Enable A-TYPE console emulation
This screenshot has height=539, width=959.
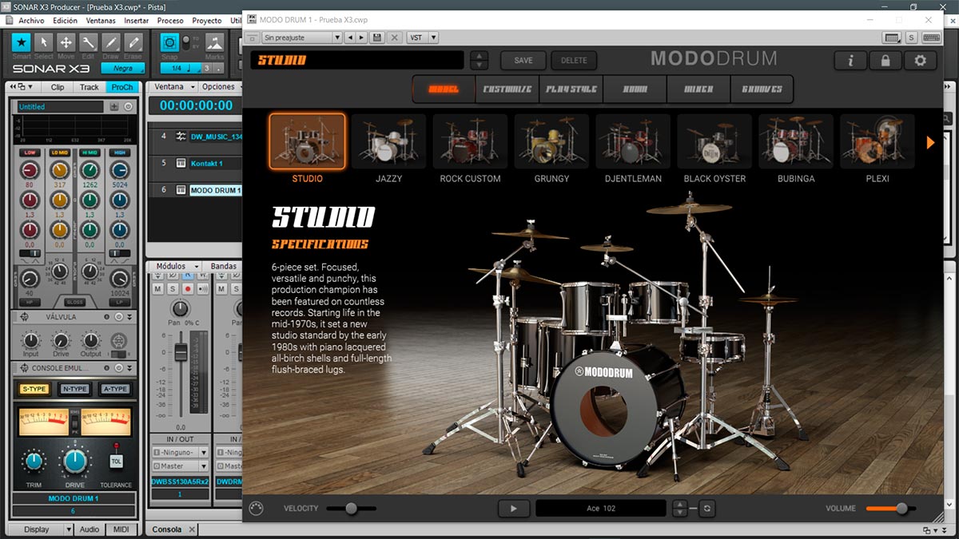115,389
